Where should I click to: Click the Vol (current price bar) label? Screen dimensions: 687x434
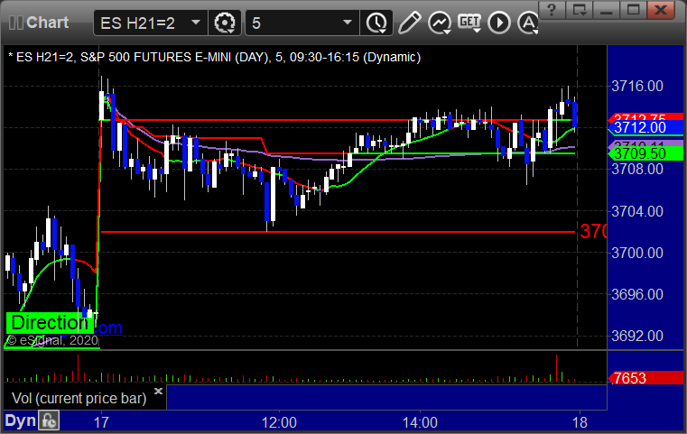pos(79,398)
